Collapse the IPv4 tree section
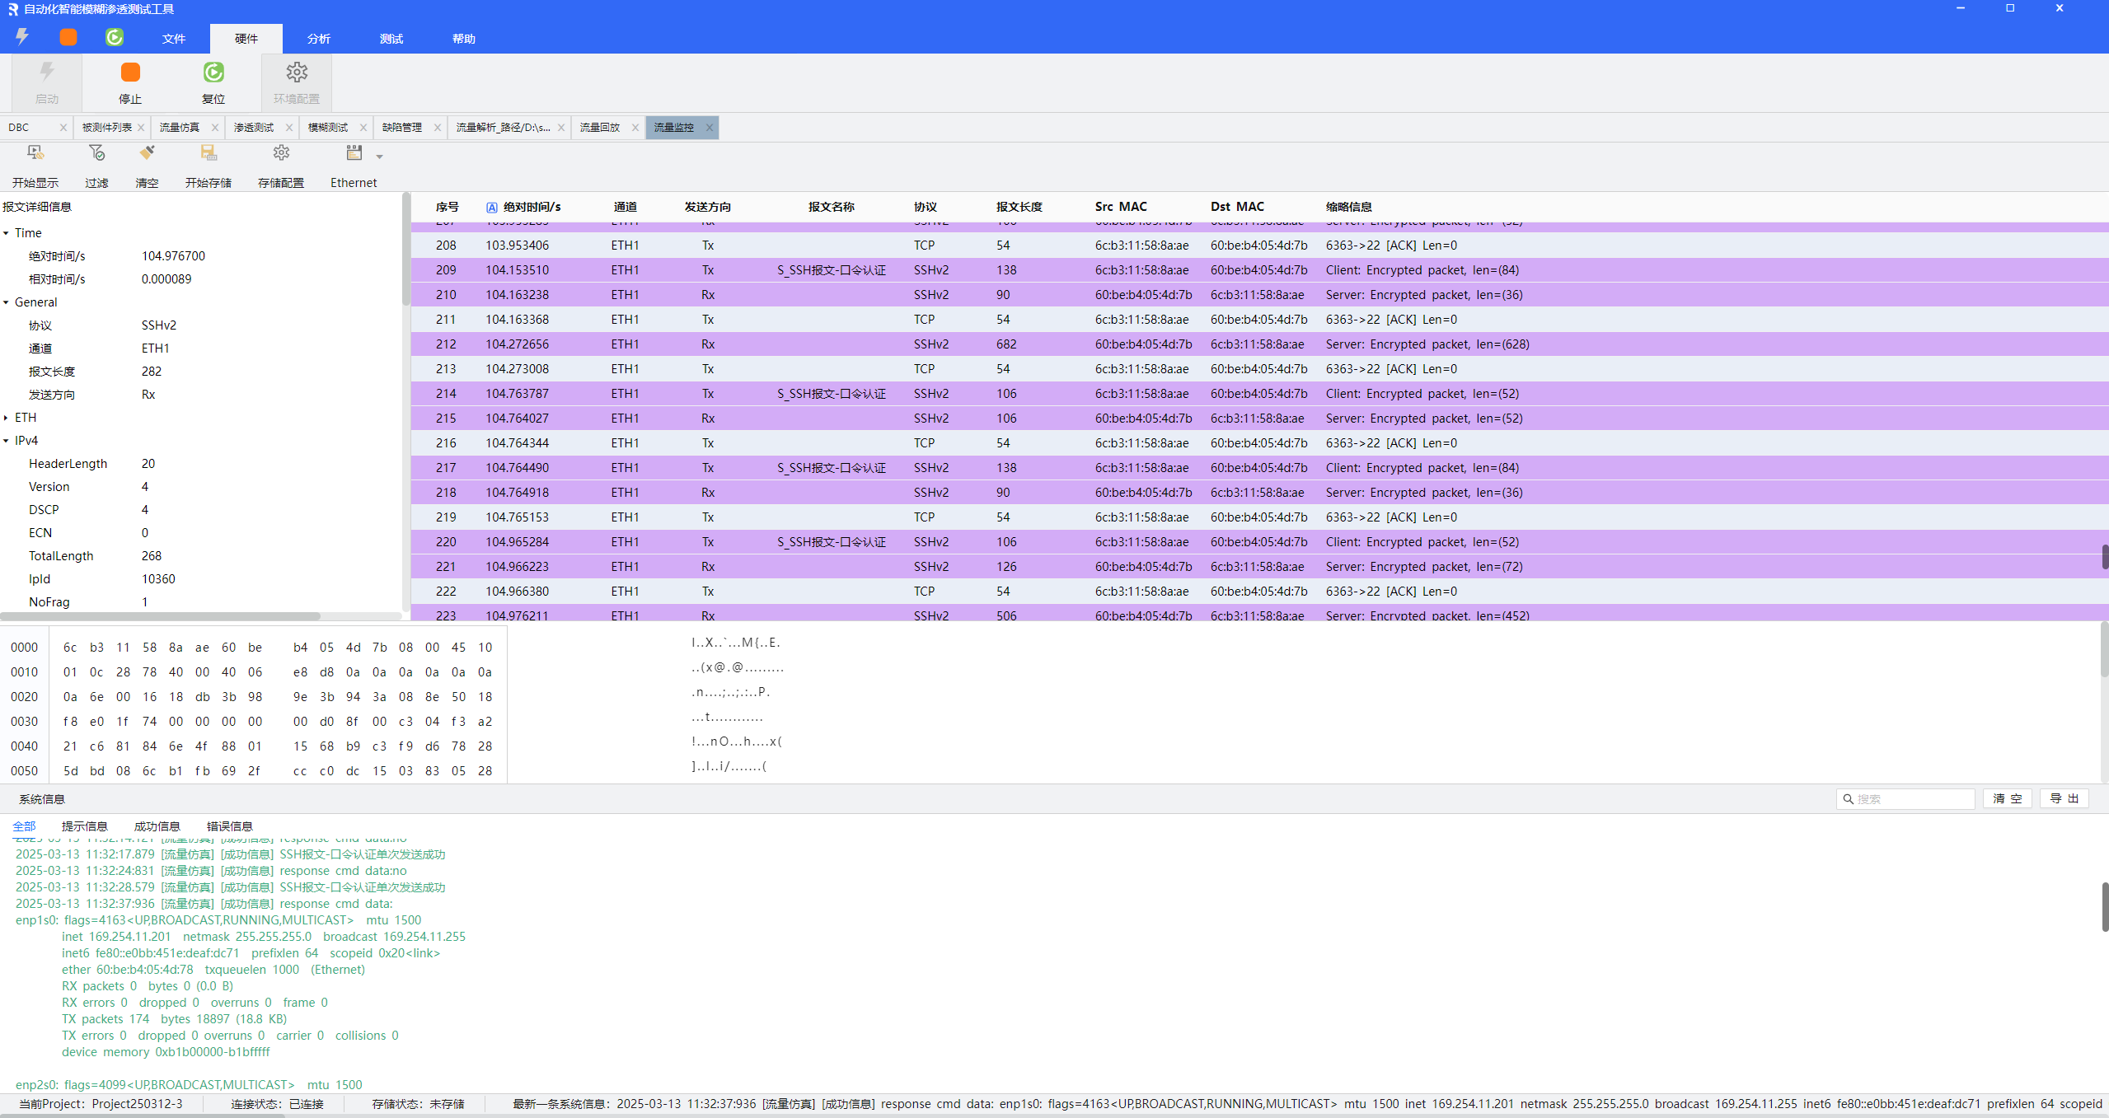Screen dimensions: 2109x1118 (7, 441)
